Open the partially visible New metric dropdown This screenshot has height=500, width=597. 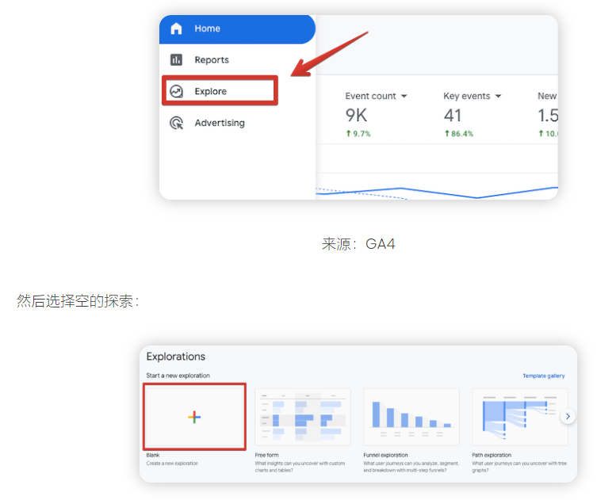tap(547, 97)
